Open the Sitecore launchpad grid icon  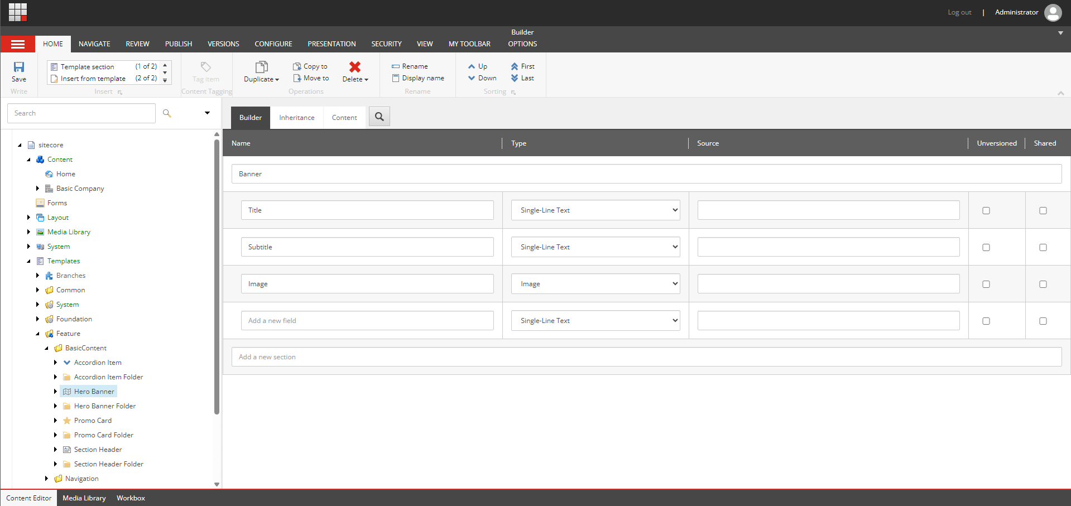coord(18,12)
